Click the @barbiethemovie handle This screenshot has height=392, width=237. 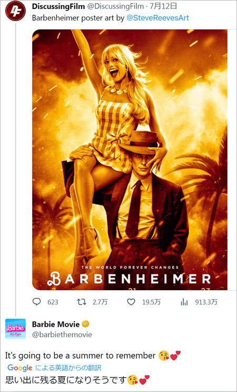click(x=62, y=334)
